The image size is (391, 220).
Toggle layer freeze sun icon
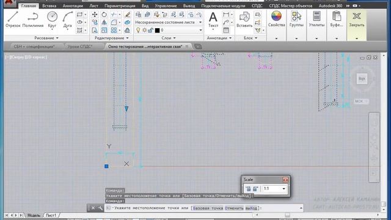pyautogui.click(x=144, y=31)
